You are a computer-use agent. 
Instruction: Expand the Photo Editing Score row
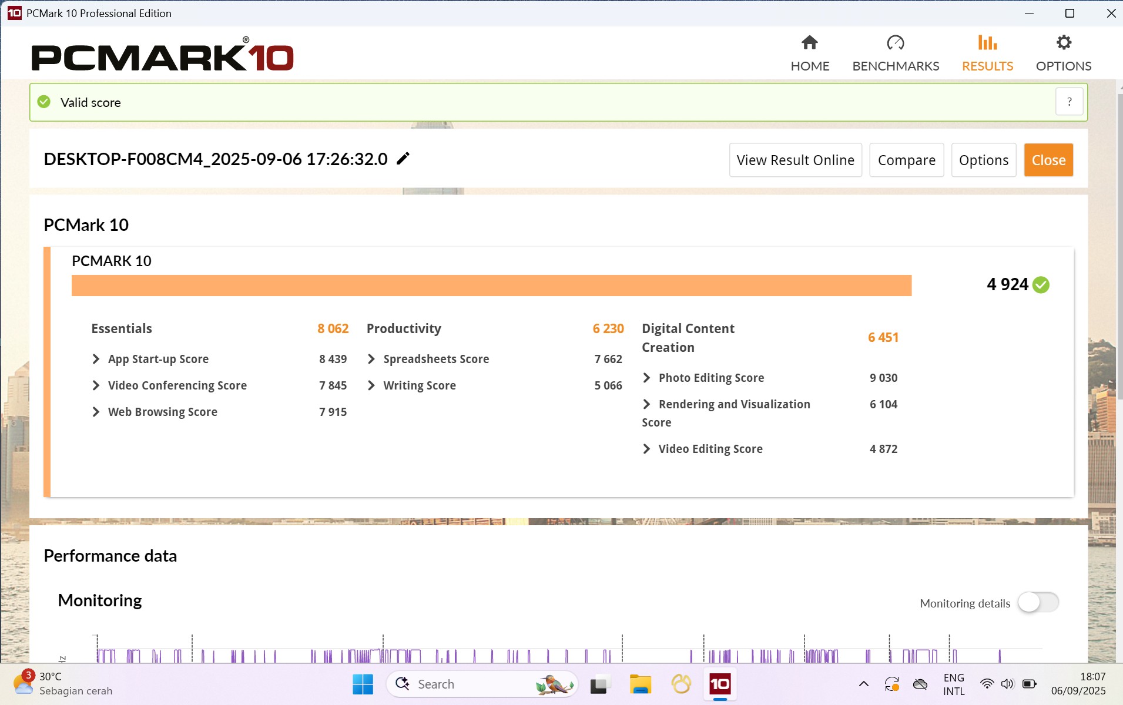[x=646, y=378]
